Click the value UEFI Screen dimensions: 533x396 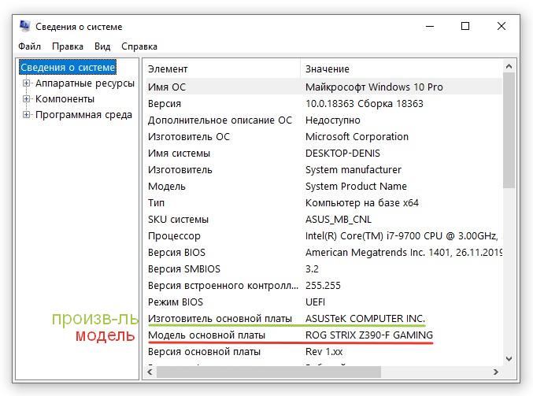coord(315,302)
